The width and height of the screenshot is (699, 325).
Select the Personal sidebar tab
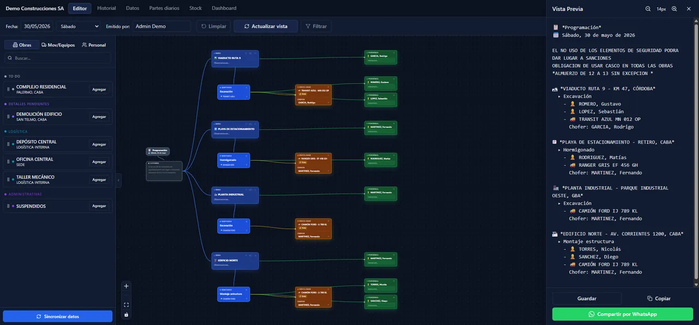[x=94, y=45]
